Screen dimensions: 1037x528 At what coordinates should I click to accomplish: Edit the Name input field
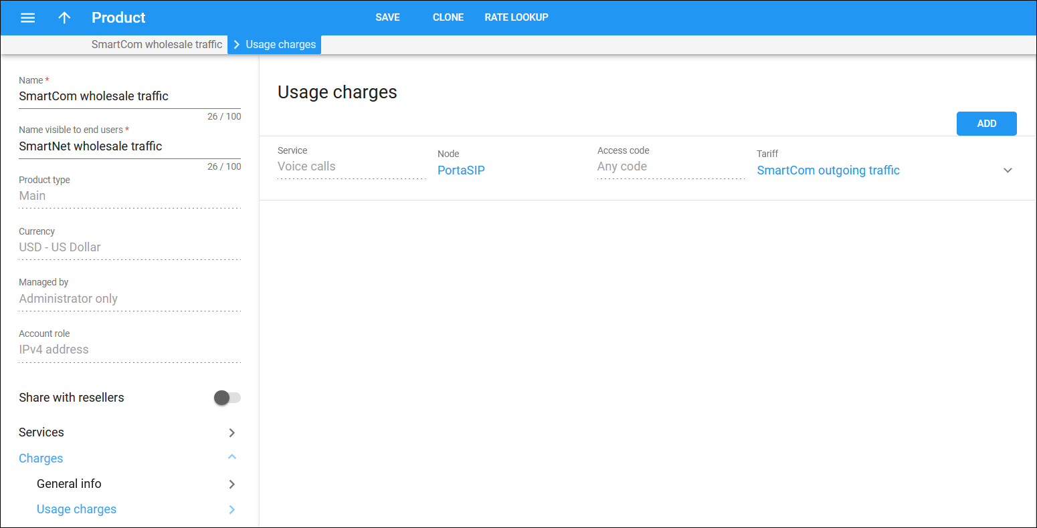click(x=130, y=96)
